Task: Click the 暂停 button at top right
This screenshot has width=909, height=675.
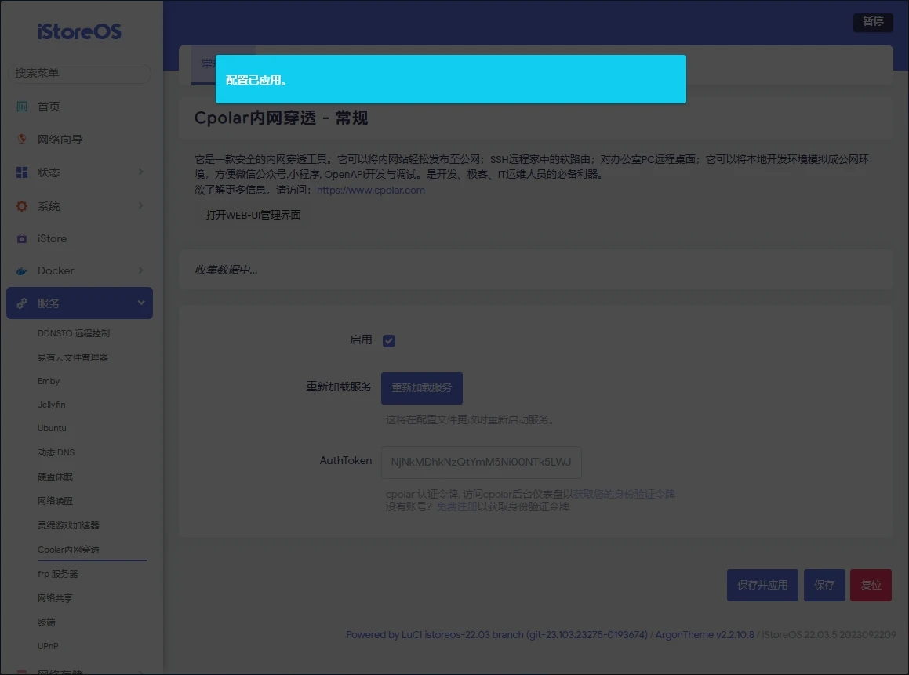Action: click(873, 22)
